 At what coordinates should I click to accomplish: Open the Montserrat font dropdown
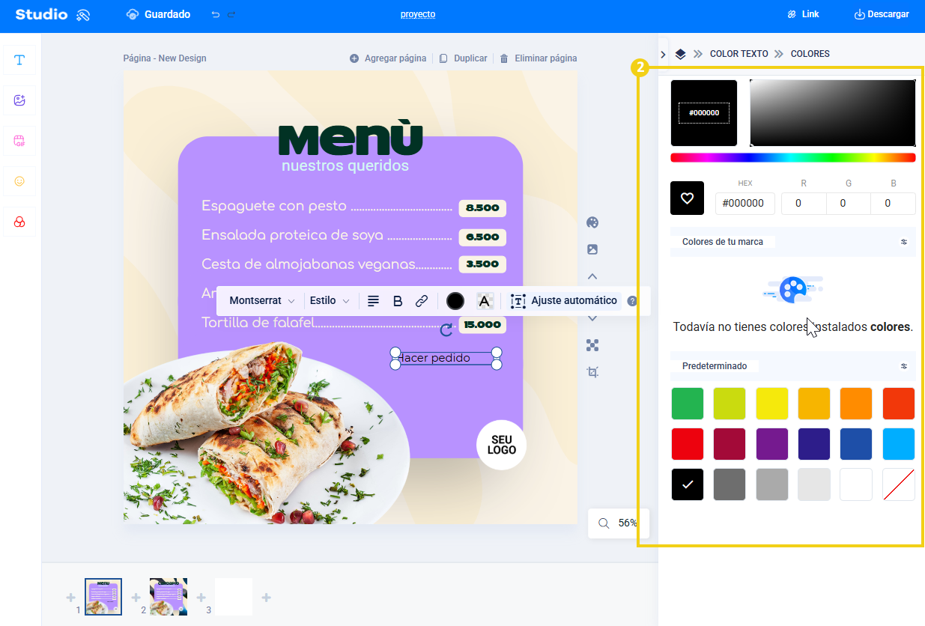coord(262,301)
